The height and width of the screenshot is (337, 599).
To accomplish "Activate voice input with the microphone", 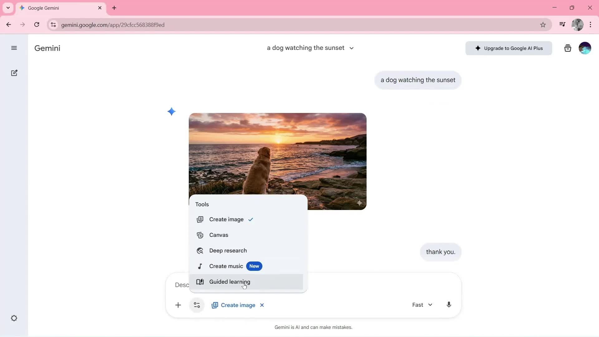I will (449, 305).
